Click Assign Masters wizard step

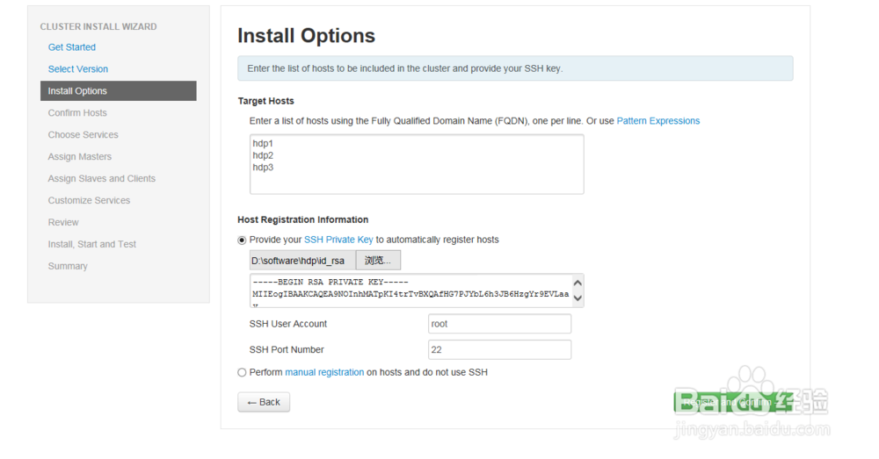point(79,157)
